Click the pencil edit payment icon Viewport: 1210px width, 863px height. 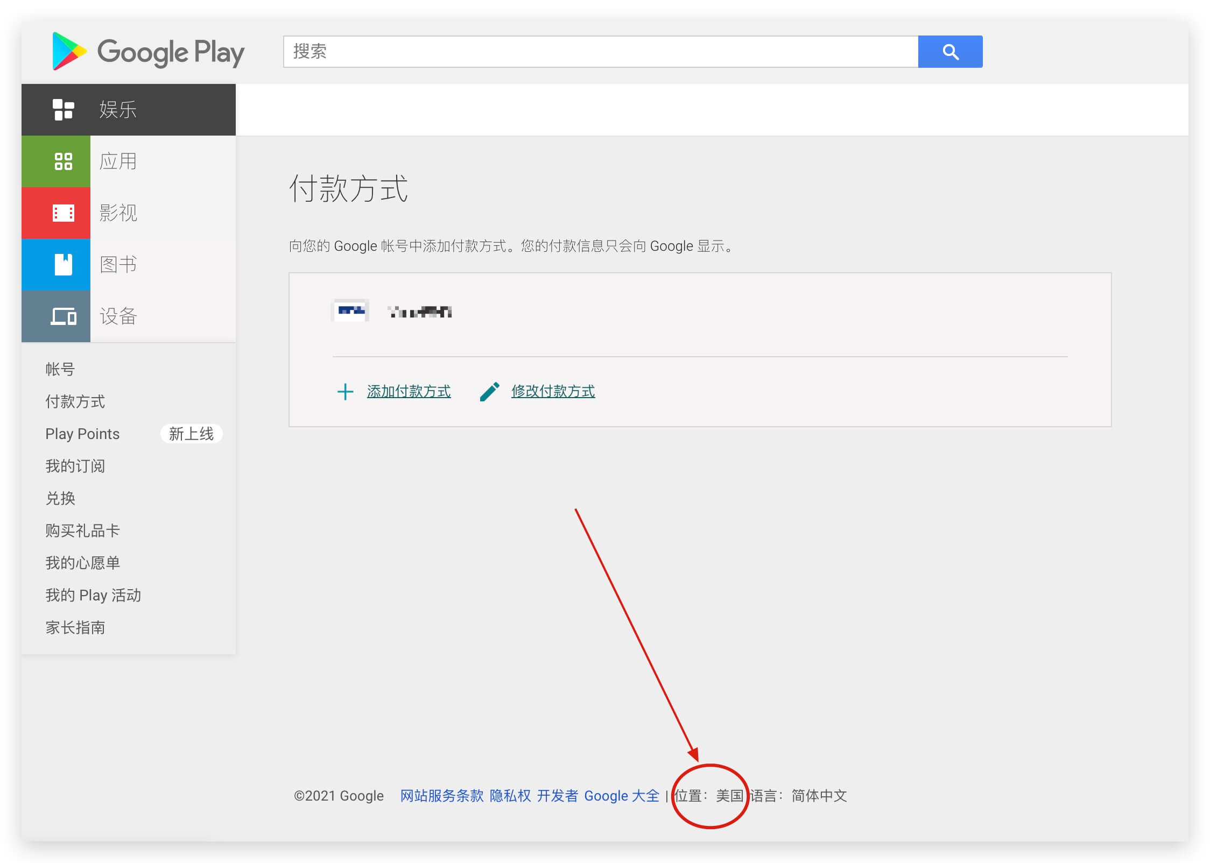(x=489, y=392)
